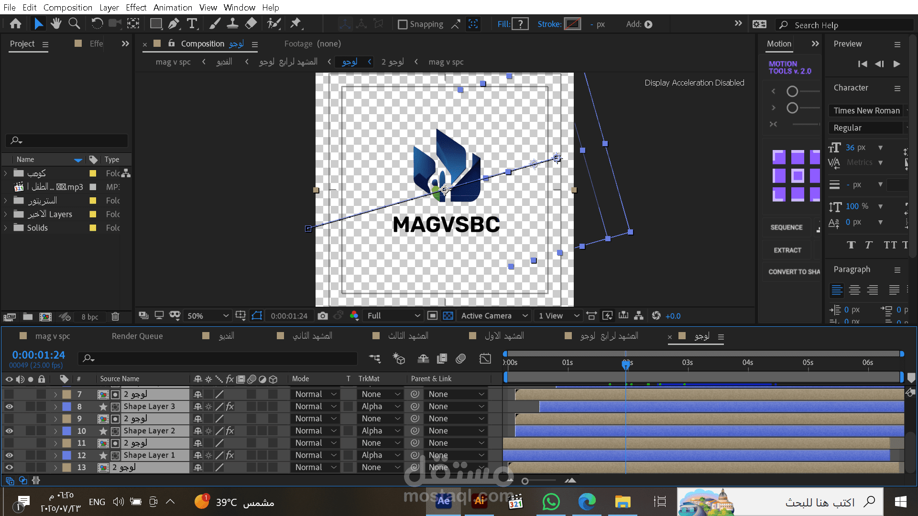Select the Home icon in toolbar
Image resolution: width=918 pixels, height=516 pixels.
tap(15, 23)
